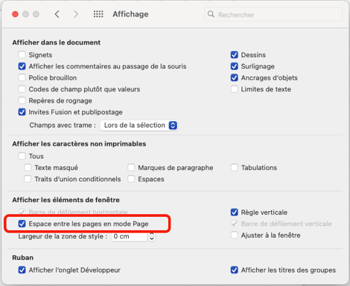Click the Champs avec trame label

[x=63, y=126]
